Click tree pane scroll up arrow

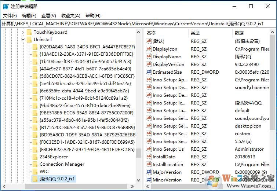tap(139, 32)
